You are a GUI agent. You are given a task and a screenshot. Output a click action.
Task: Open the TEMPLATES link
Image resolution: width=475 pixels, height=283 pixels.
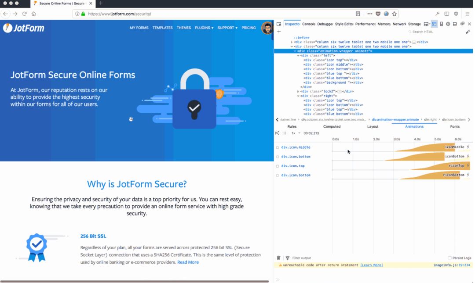[162, 28]
